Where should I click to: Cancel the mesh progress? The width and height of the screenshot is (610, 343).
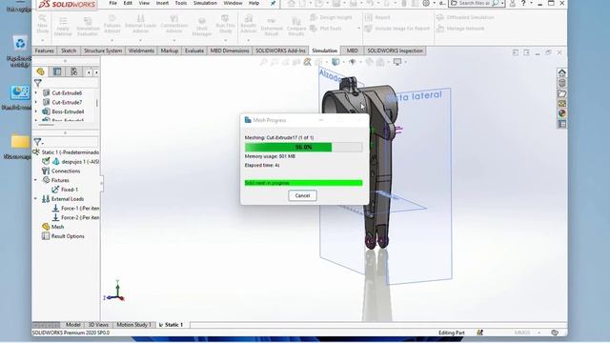pyautogui.click(x=302, y=195)
